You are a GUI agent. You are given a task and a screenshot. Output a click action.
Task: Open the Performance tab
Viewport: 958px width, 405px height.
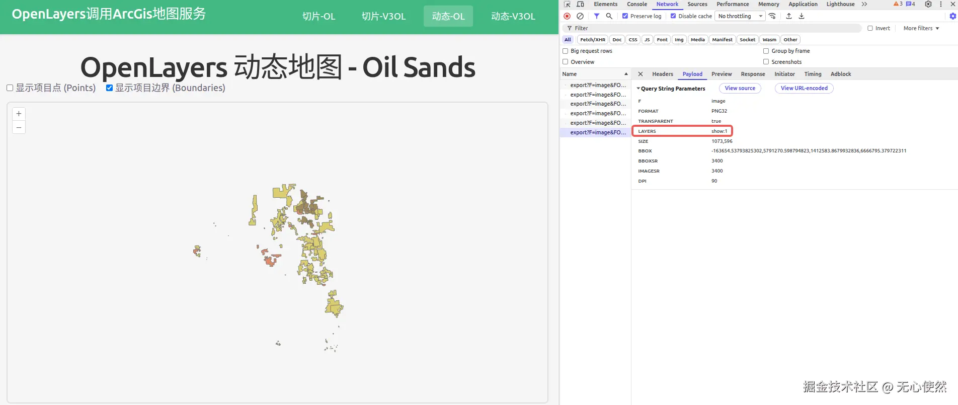733,4
